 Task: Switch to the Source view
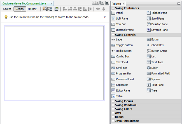pos(7,9)
